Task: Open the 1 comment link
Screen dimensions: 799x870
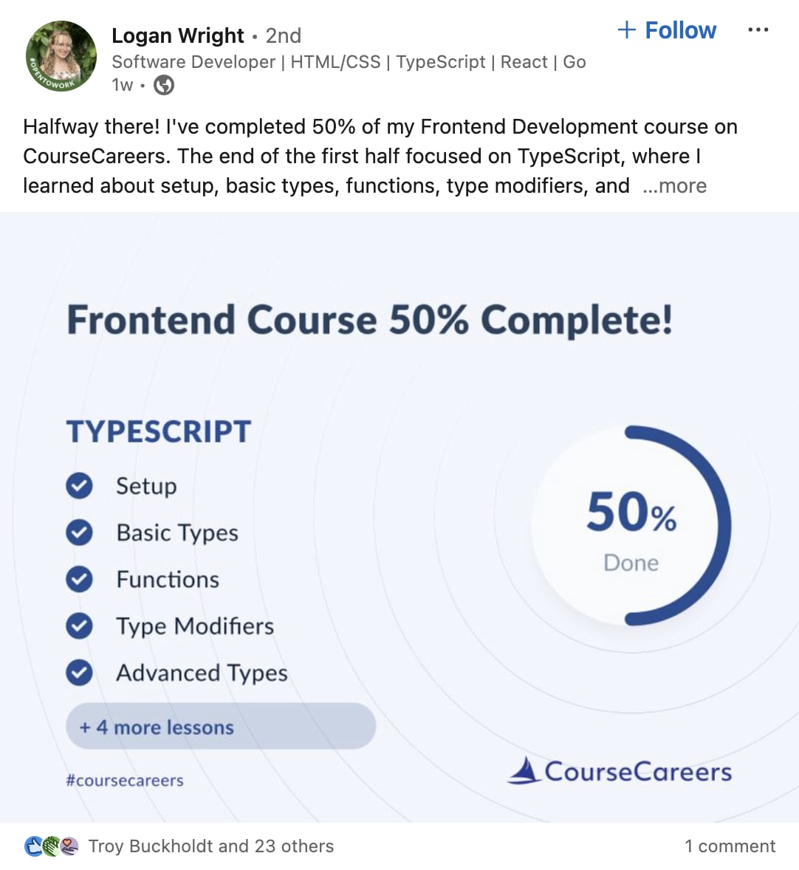Action: [x=730, y=846]
